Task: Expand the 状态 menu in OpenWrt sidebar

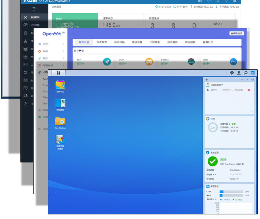Action: pyautogui.click(x=51, y=44)
